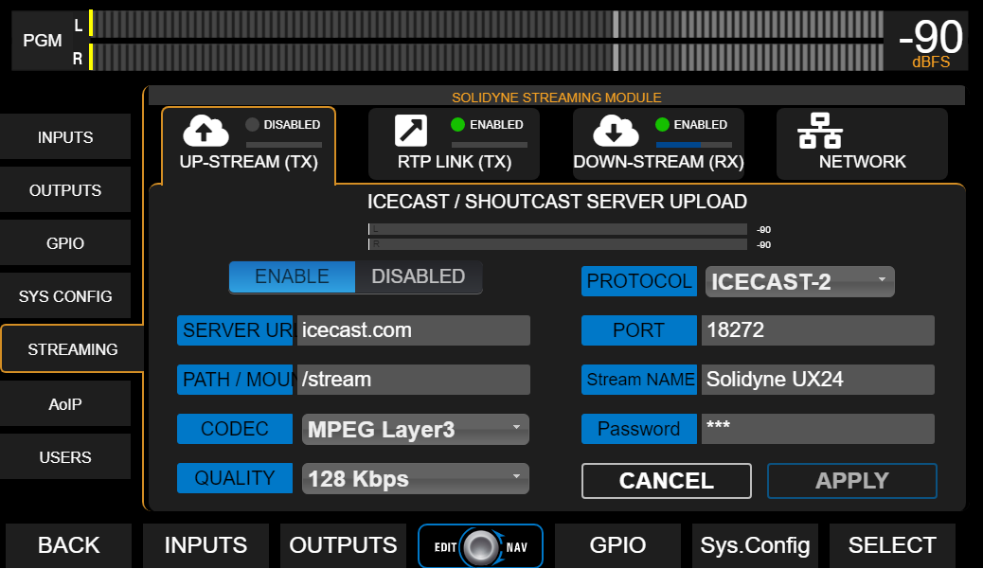Click the RTP LINK (TX) arrow icon
This screenshot has height=569, width=983.
pos(408,130)
